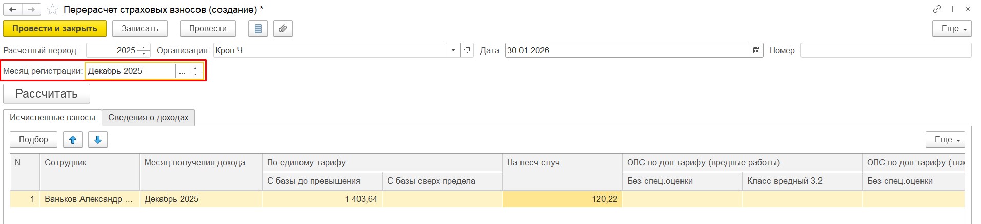Image resolution: width=981 pixels, height=224 pixels.
Task: Open the calendar picker for Дата field
Action: tap(756, 50)
